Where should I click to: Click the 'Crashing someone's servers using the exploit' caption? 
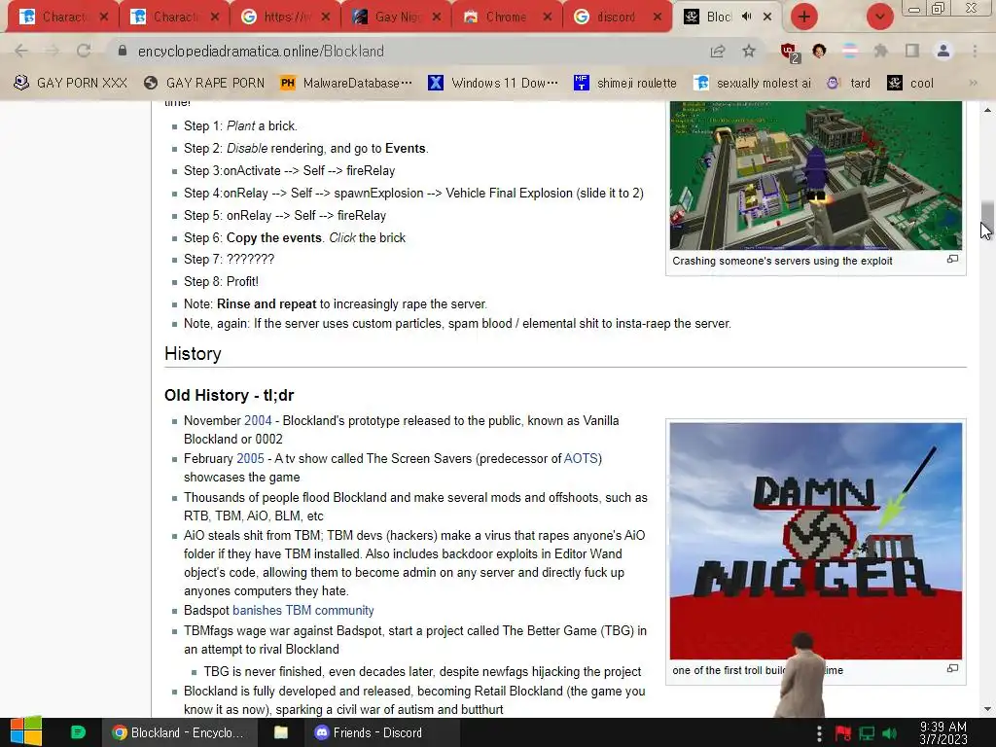782,261
